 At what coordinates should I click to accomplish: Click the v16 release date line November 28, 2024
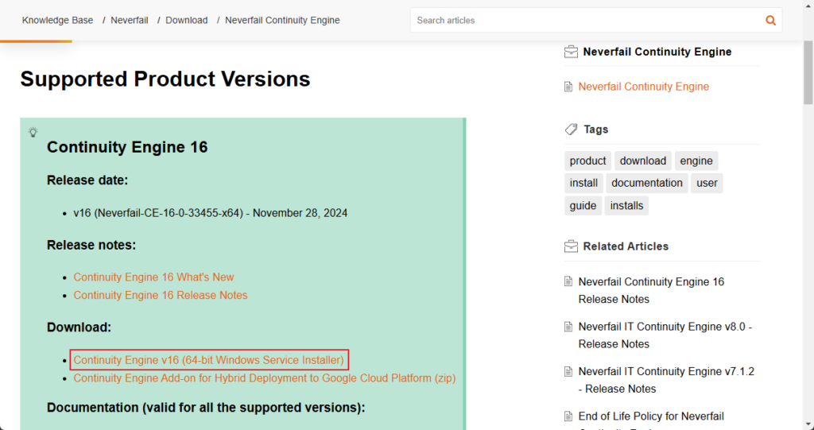coord(210,213)
